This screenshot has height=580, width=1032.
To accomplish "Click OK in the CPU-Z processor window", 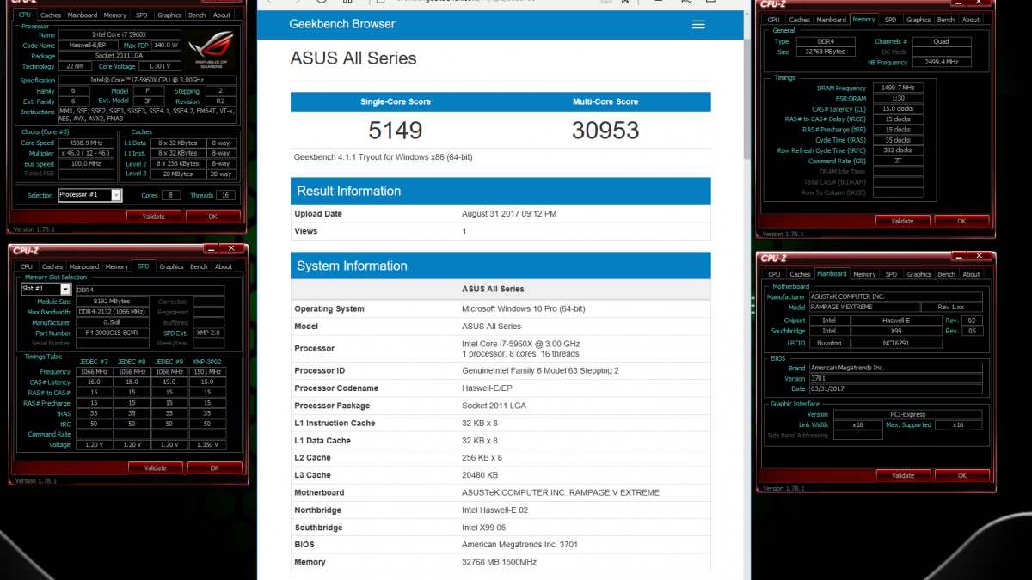I will coord(213,217).
